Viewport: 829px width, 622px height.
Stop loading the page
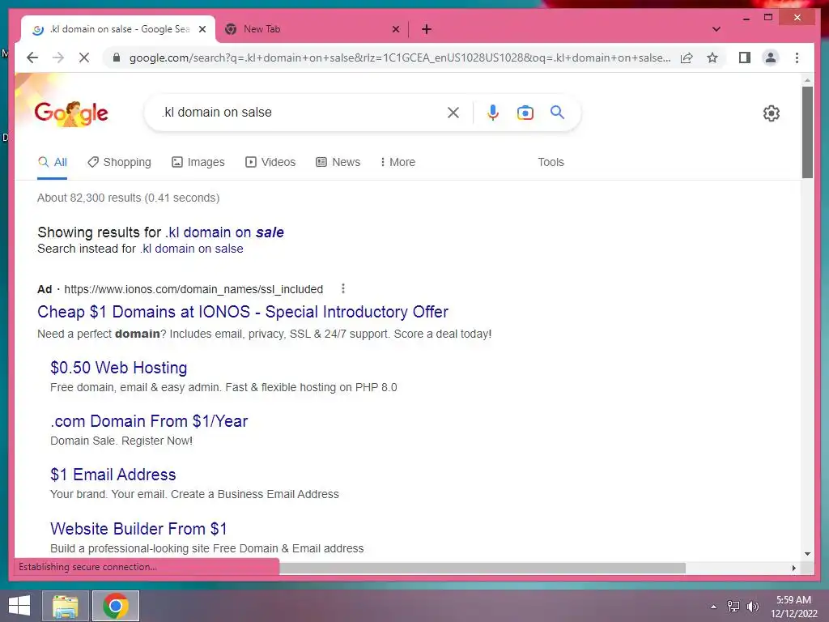[84, 58]
